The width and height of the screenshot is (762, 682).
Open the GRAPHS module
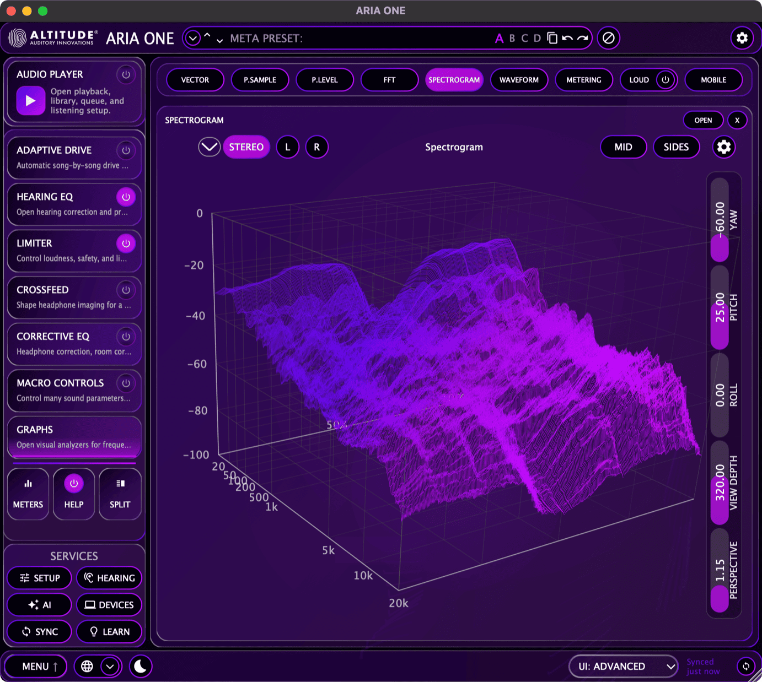point(74,437)
